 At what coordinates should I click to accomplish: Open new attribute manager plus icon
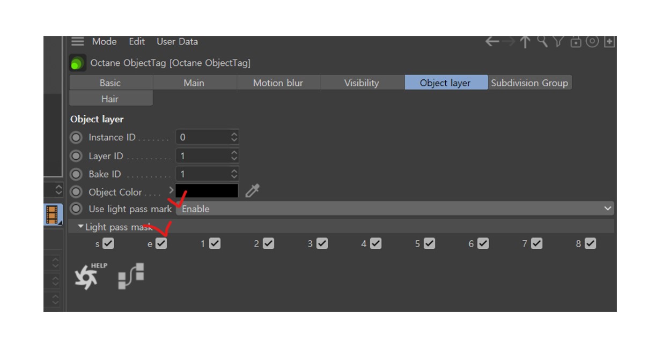(x=609, y=41)
